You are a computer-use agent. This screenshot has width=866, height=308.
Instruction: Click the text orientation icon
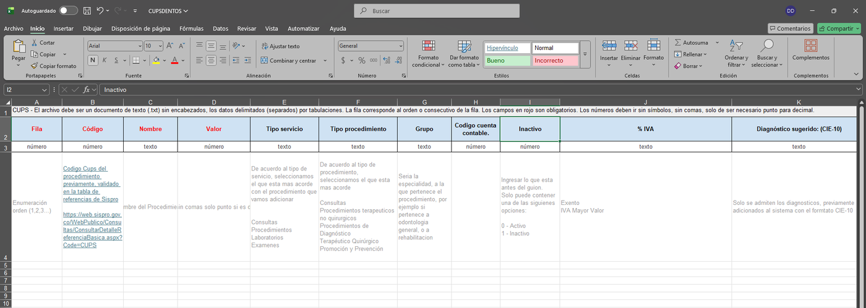pyautogui.click(x=236, y=46)
